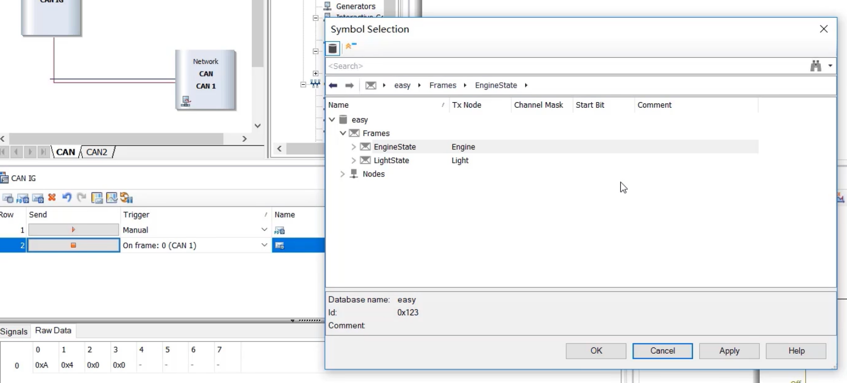Click the Apply button

tap(729, 351)
